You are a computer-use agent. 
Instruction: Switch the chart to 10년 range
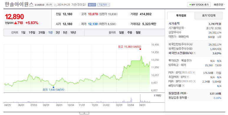click(x=73, y=32)
